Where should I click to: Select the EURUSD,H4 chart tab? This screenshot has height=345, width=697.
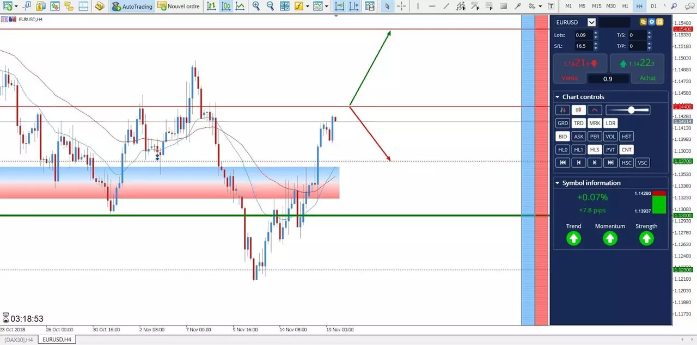[x=56, y=340]
